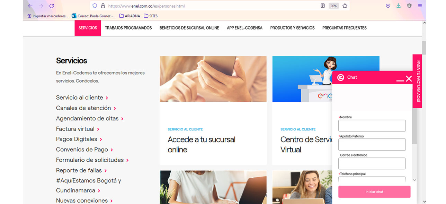Click the Pagos Digitales link
This screenshot has width=446, height=204.
pos(79,139)
